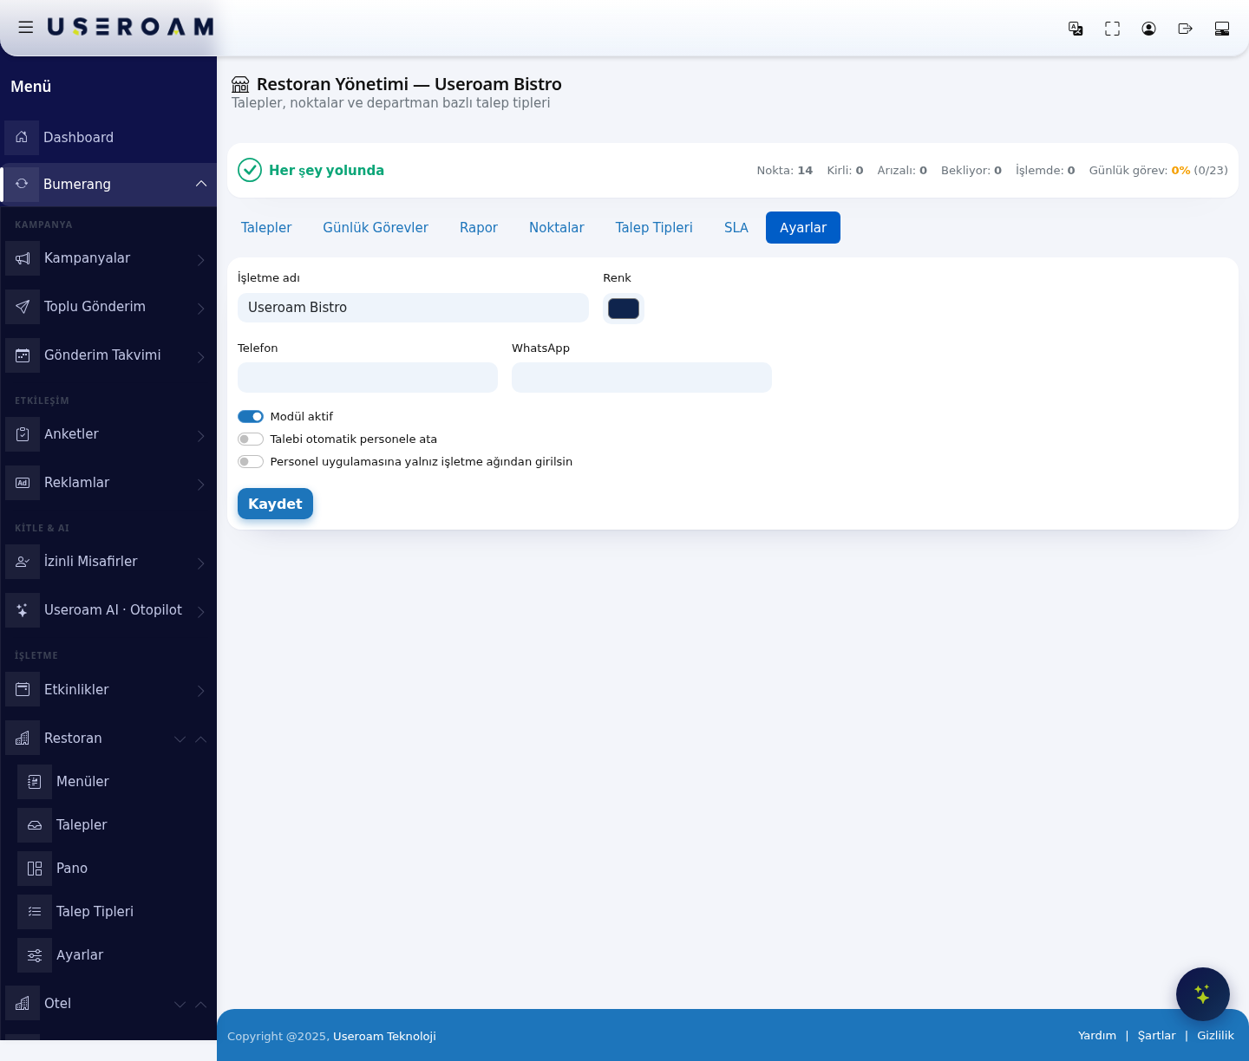Image resolution: width=1249 pixels, height=1061 pixels.
Task: Click the USEROAM logo
Action: (130, 27)
